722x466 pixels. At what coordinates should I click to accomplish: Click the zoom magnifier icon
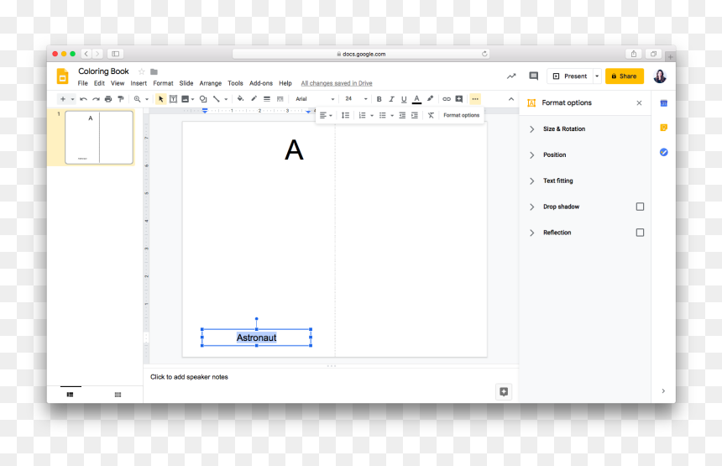(137, 99)
